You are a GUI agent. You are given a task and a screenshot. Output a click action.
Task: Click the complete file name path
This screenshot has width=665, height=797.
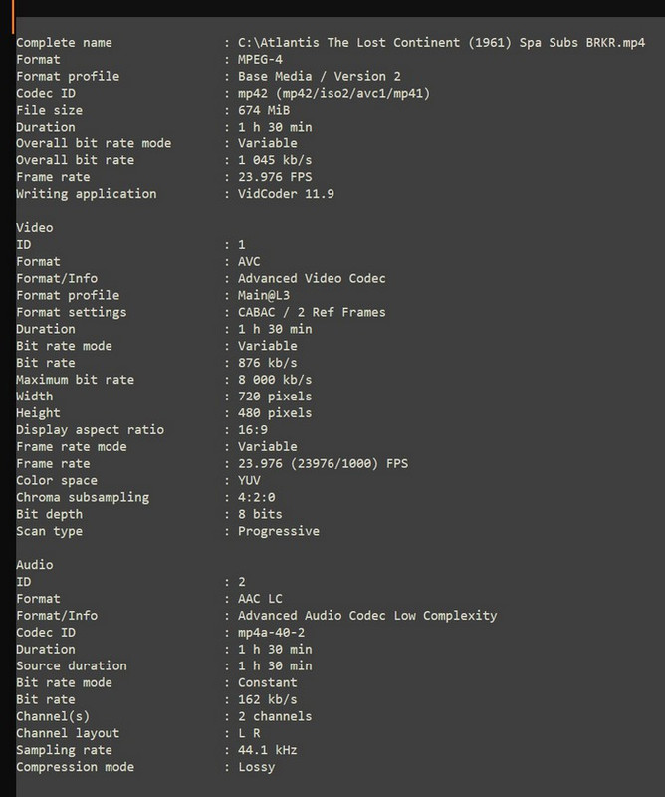tap(441, 42)
